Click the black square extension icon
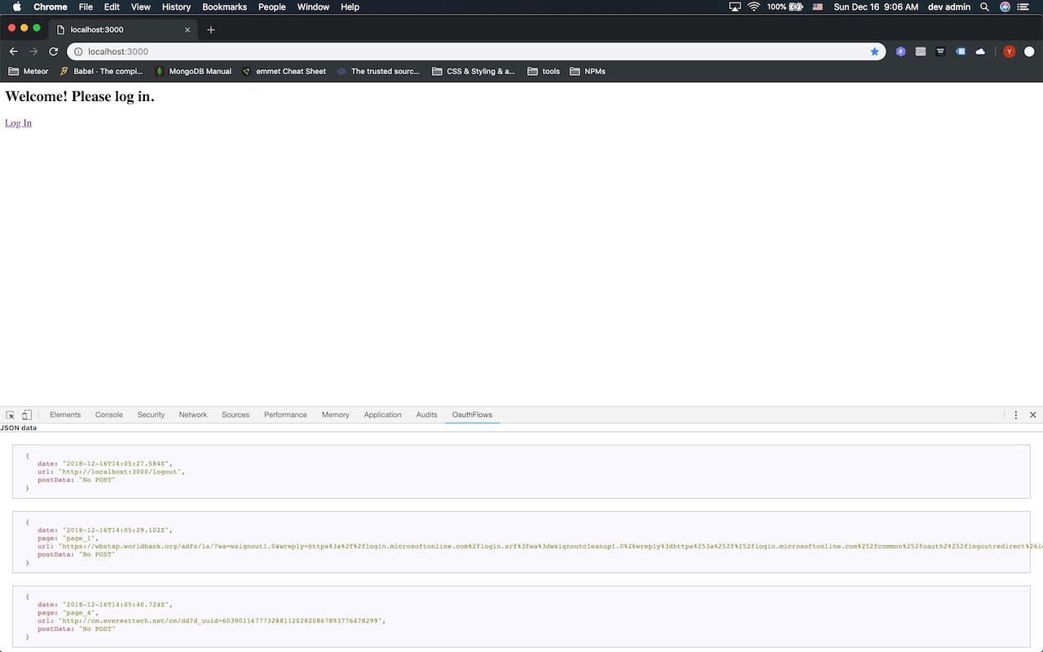Screen dimensions: 1043x652 tap(940, 51)
